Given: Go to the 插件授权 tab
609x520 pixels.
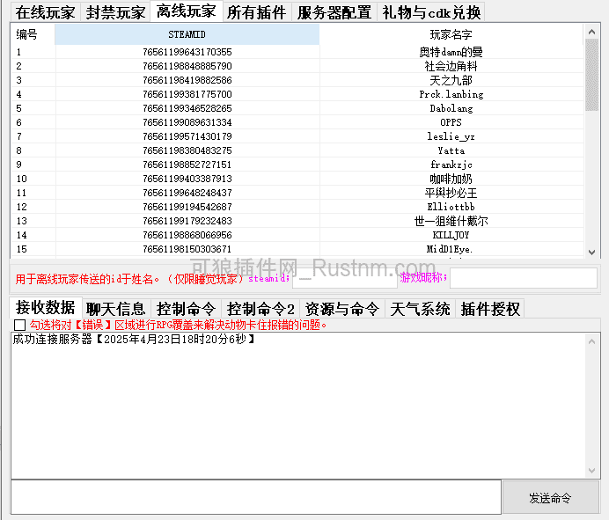Looking at the screenshot, I should pos(490,309).
